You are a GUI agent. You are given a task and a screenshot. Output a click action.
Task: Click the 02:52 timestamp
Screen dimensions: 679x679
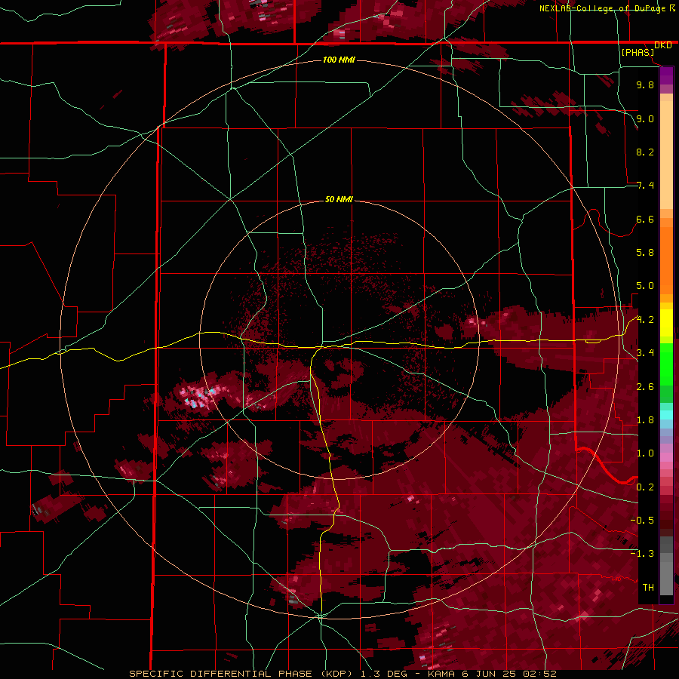coord(540,674)
